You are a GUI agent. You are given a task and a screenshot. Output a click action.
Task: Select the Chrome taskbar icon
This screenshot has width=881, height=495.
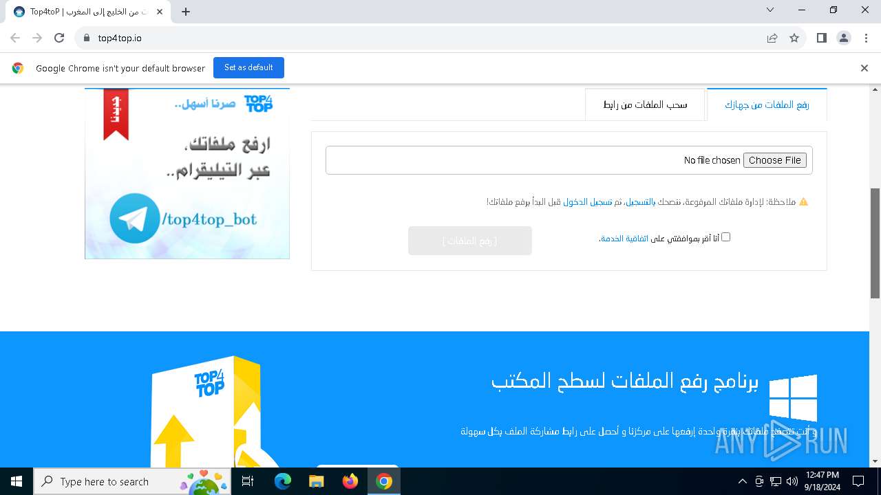(x=384, y=481)
